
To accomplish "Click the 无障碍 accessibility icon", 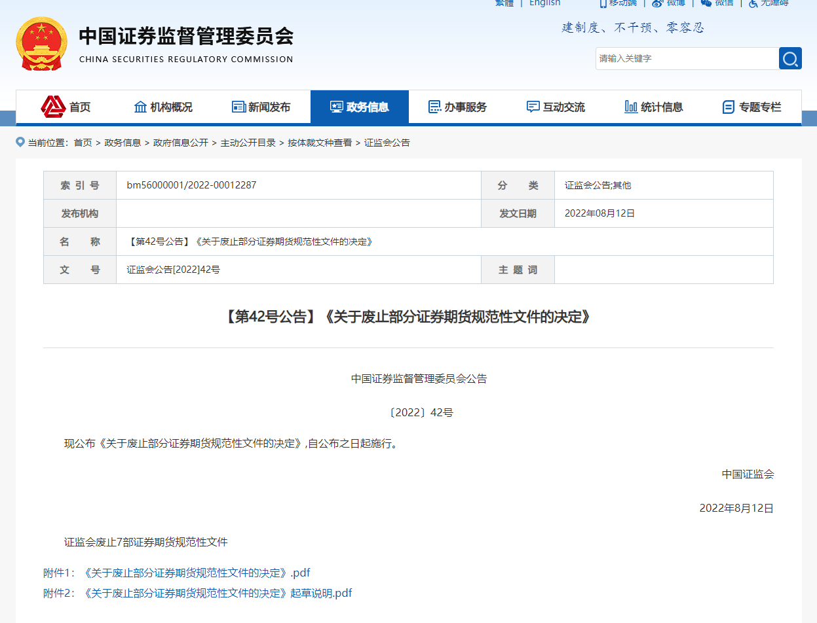I will pyautogui.click(x=753, y=3).
